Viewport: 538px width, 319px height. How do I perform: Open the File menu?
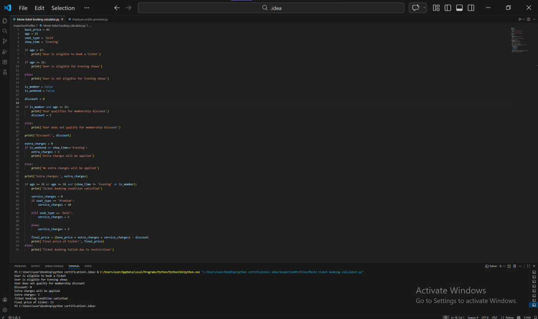click(23, 8)
